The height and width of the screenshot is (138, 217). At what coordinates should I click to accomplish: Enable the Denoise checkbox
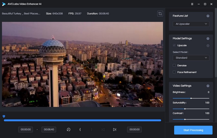pos(174,65)
